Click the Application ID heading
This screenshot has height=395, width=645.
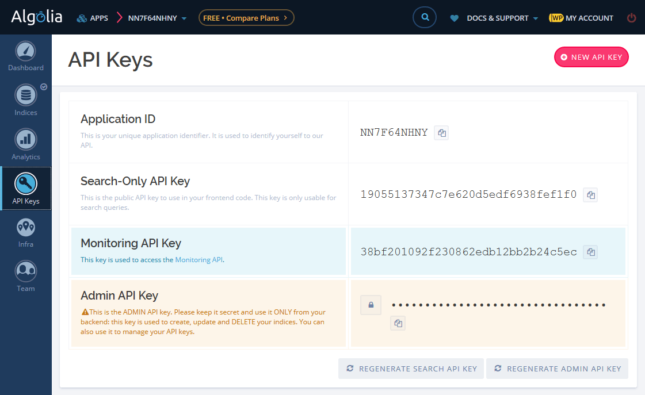coord(118,119)
